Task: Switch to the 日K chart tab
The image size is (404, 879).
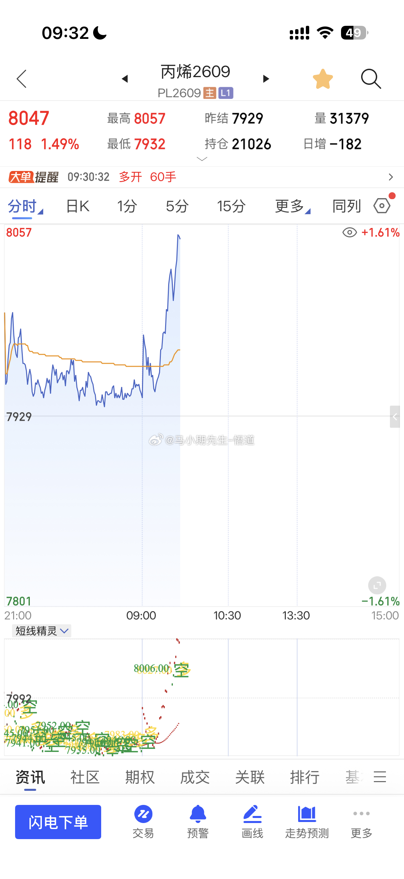Action: [78, 206]
